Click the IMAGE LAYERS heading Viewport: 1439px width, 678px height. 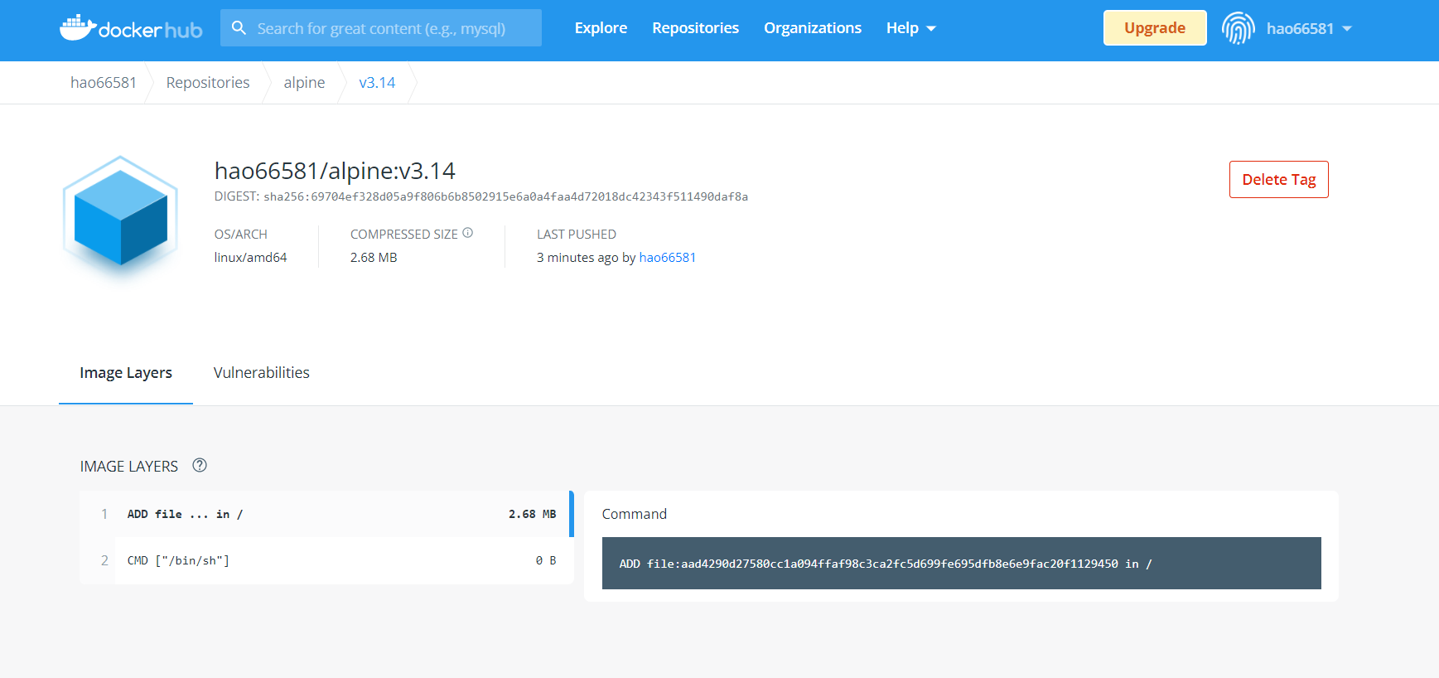[129, 467]
